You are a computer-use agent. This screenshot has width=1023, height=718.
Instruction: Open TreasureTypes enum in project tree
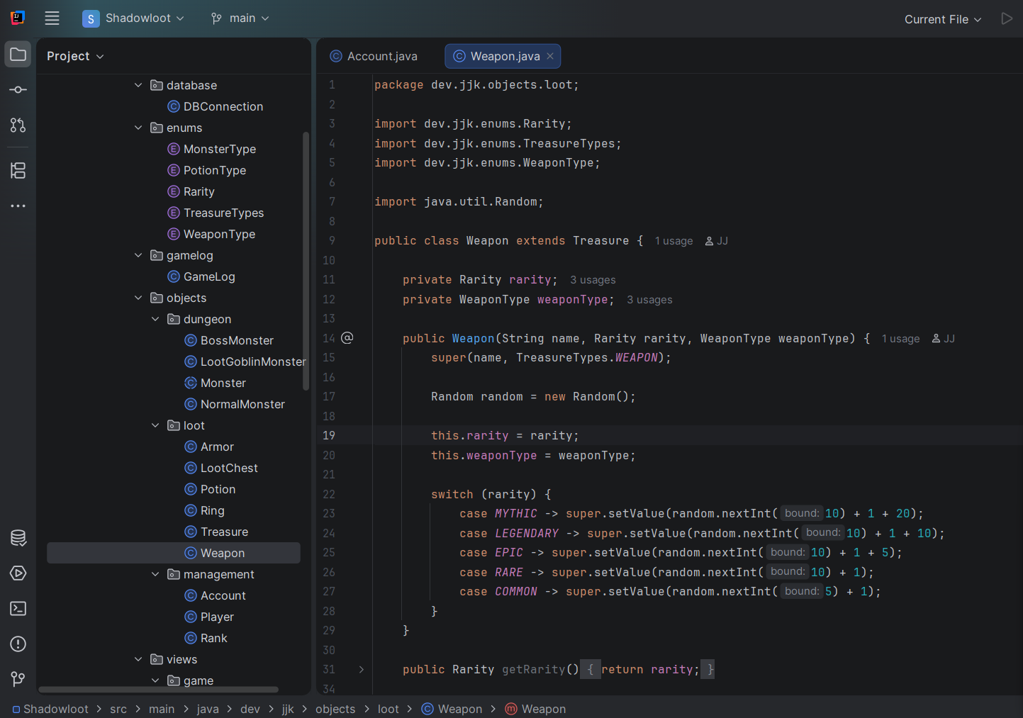(x=216, y=213)
